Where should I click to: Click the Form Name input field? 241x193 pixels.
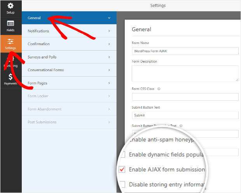[185, 51]
